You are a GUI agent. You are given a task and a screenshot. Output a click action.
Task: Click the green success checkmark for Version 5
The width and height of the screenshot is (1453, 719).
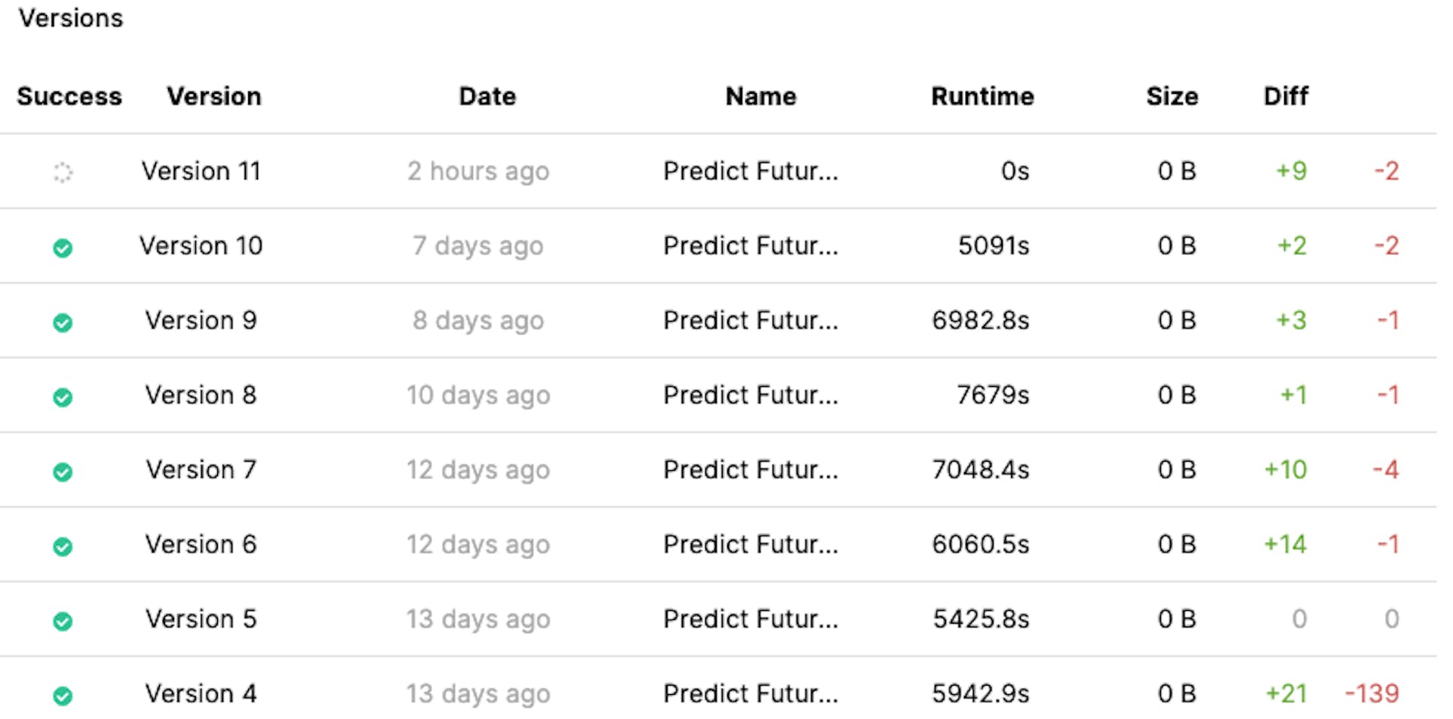(63, 621)
